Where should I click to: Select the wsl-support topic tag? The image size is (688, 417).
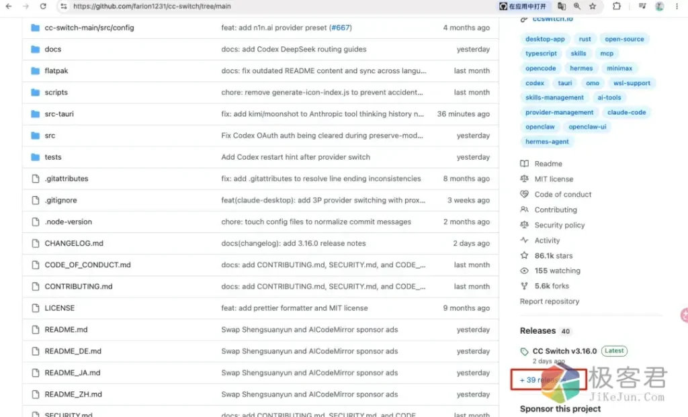pos(632,83)
